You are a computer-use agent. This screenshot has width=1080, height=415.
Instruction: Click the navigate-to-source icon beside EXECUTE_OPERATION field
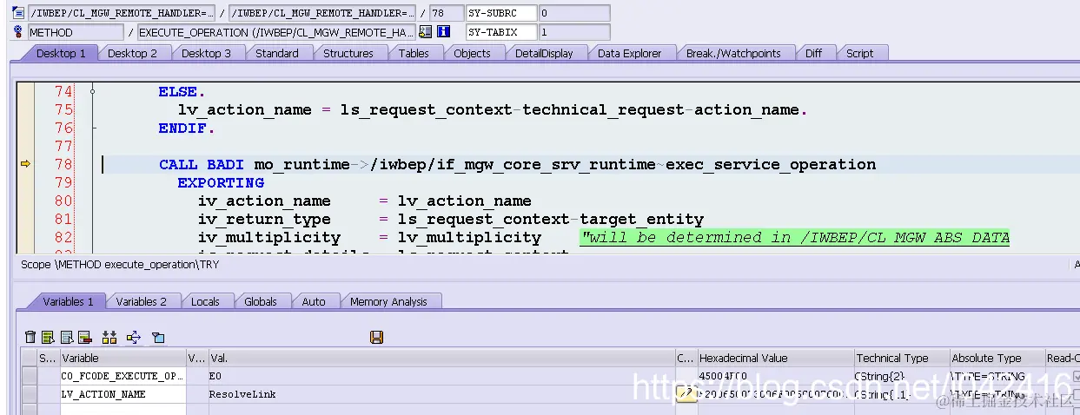point(425,32)
